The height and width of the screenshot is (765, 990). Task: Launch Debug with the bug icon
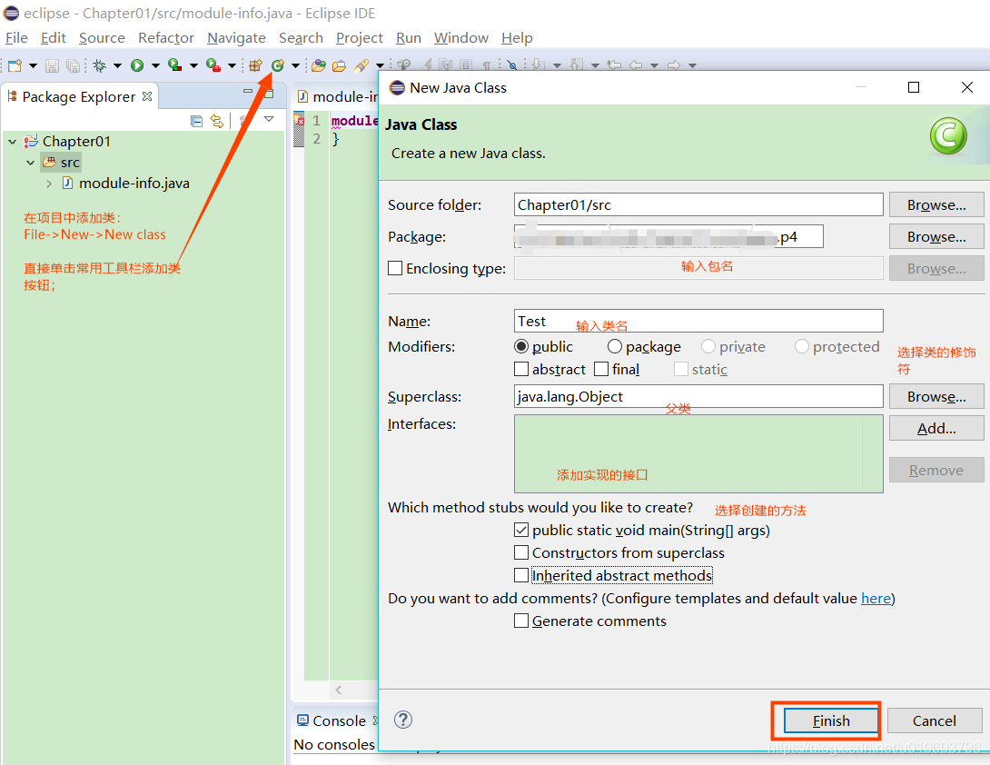pyautogui.click(x=99, y=65)
